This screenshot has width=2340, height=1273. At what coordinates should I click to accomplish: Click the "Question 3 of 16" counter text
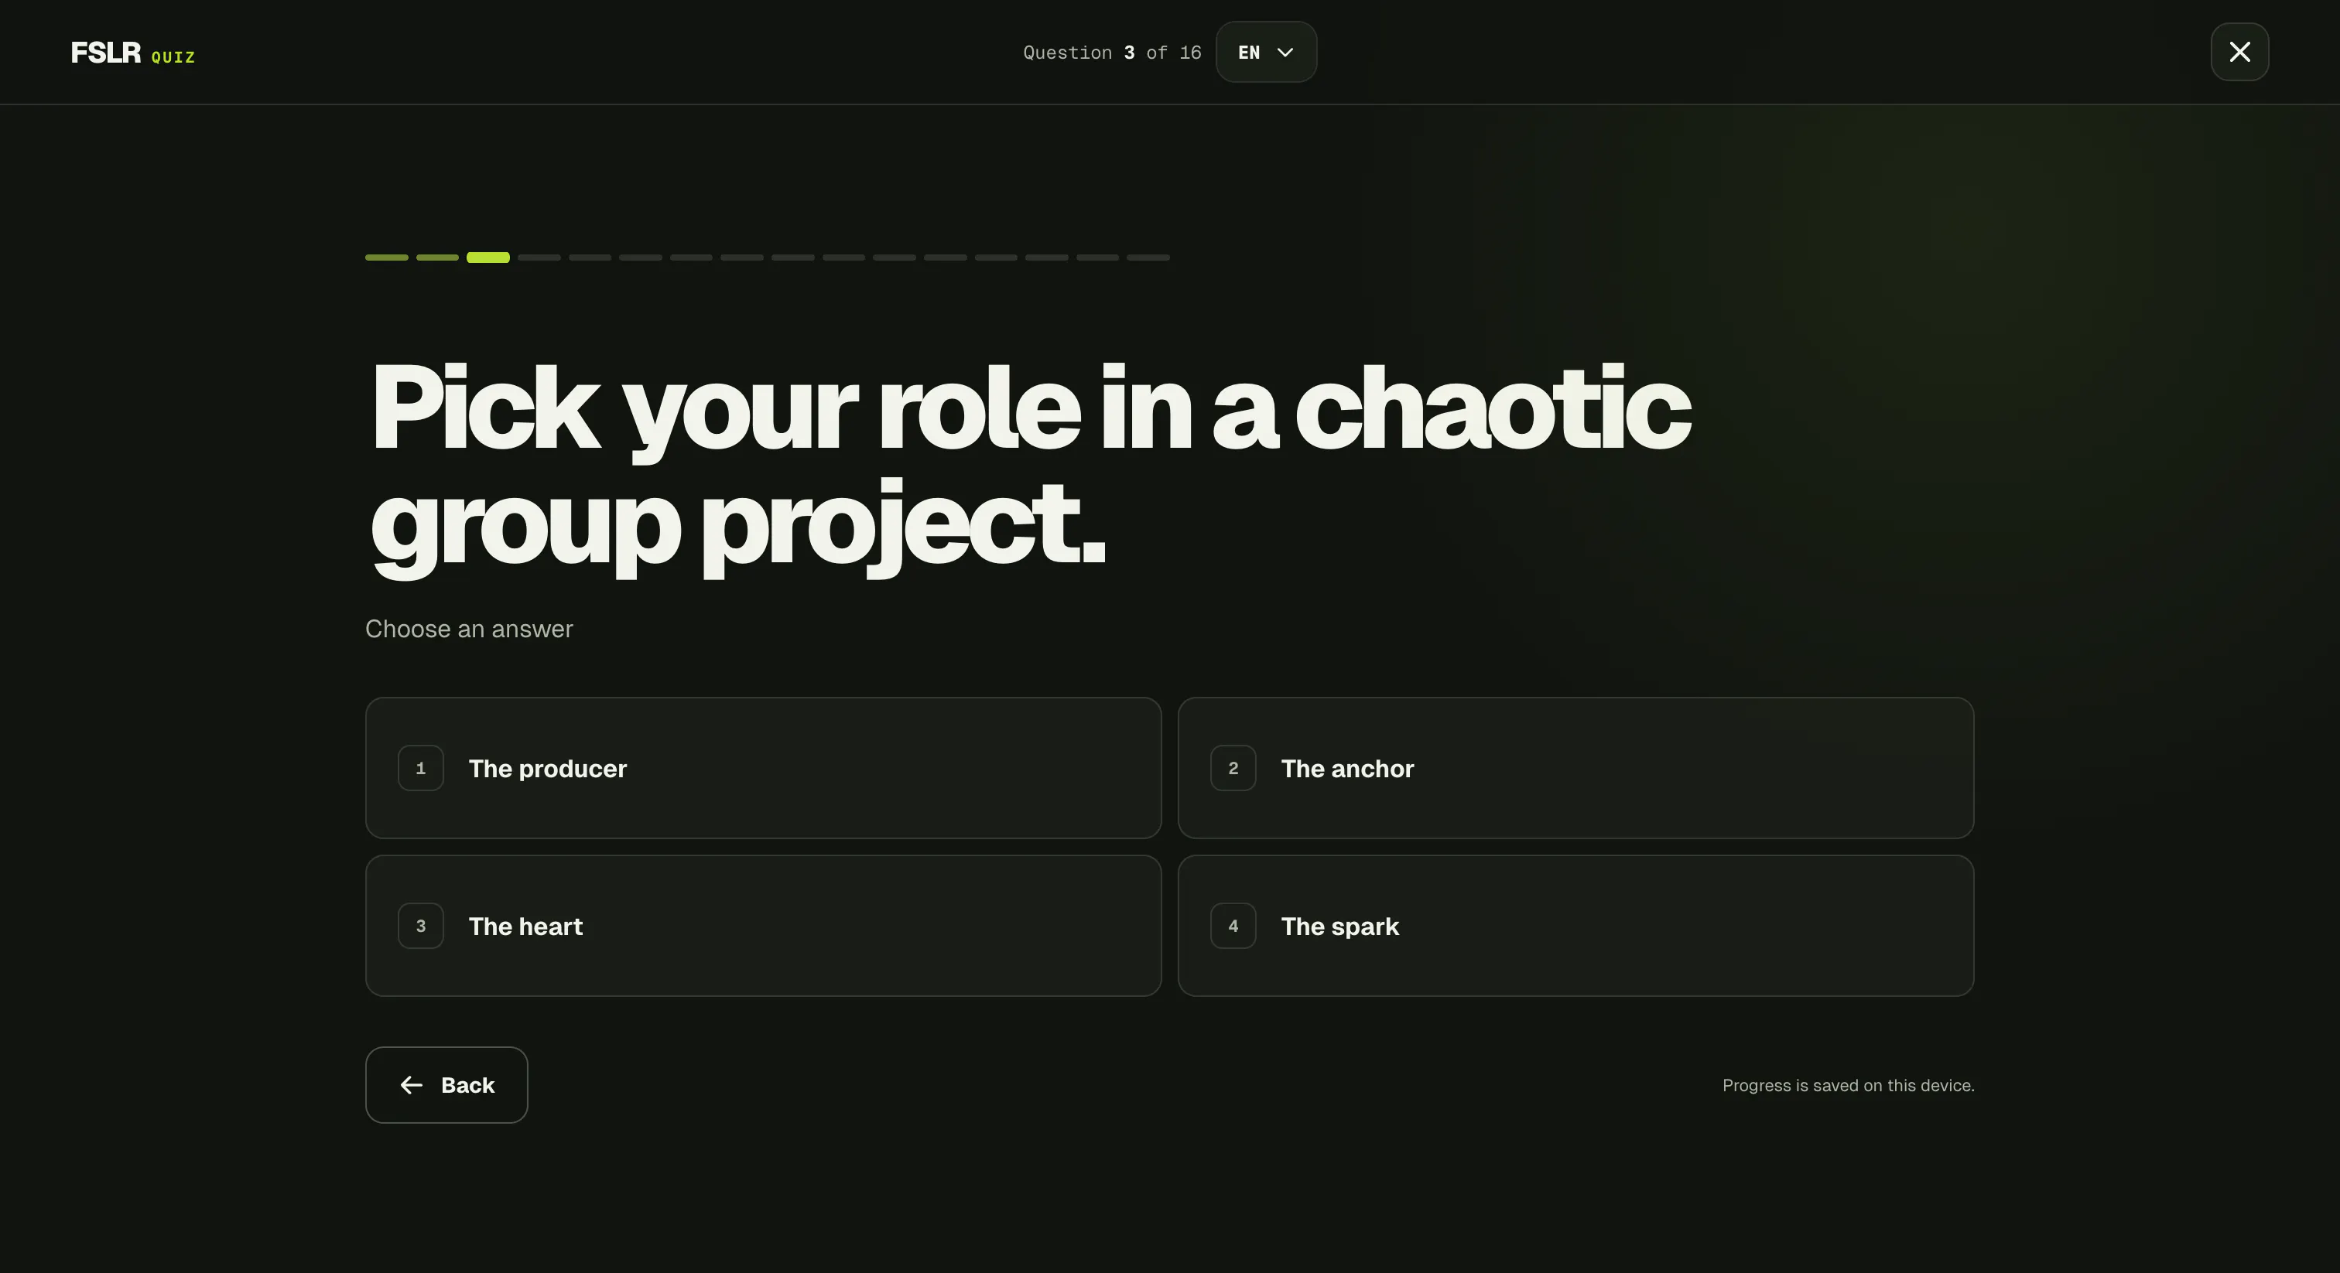click(x=1112, y=53)
